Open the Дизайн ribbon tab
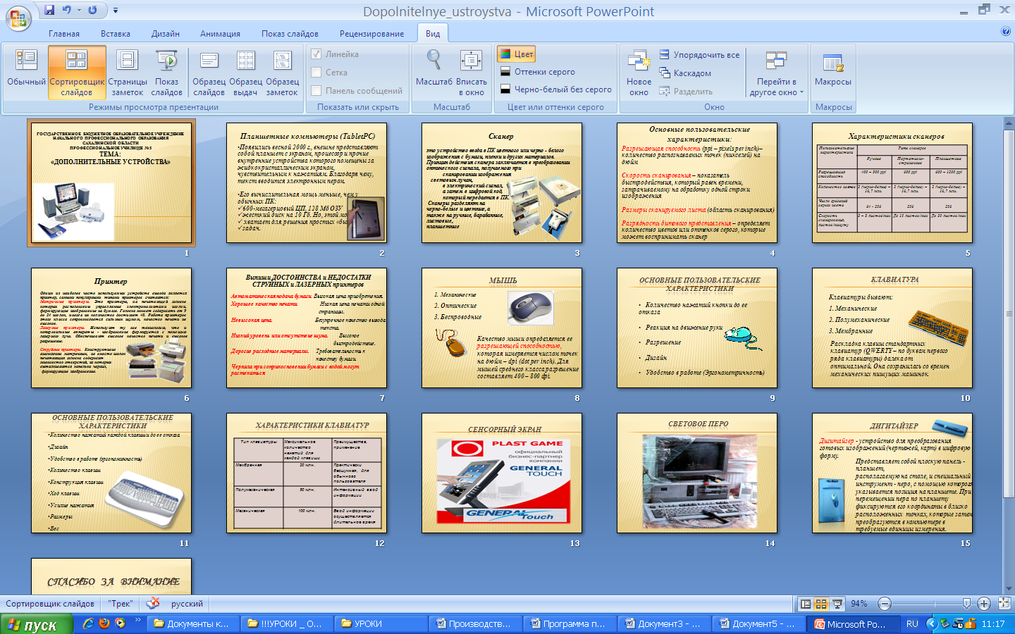1015x634 pixels. (x=166, y=33)
